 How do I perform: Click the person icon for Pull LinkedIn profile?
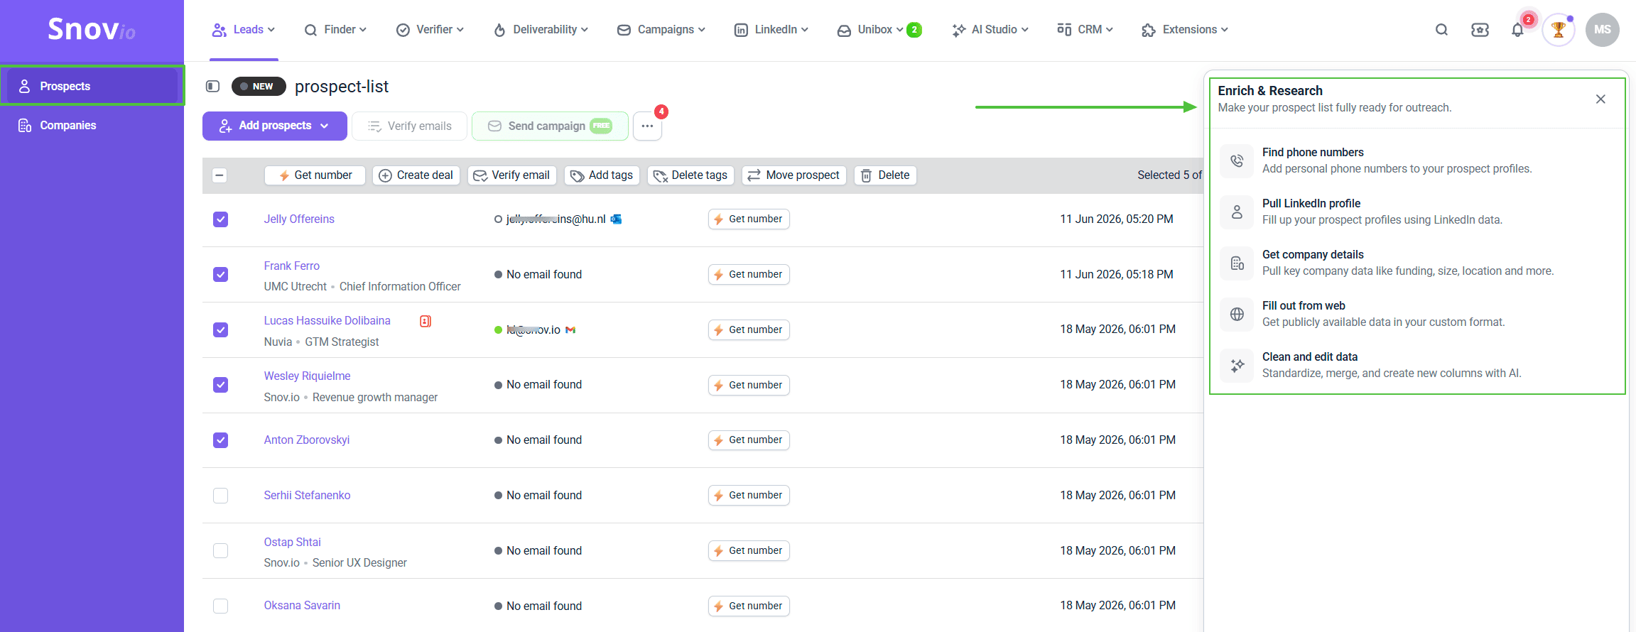1237,212
